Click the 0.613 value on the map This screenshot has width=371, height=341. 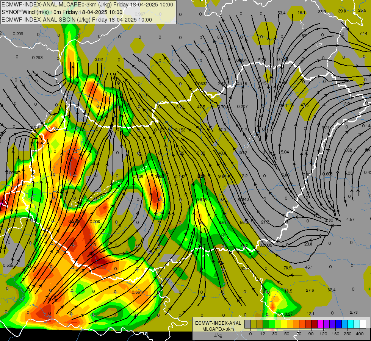point(202,200)
